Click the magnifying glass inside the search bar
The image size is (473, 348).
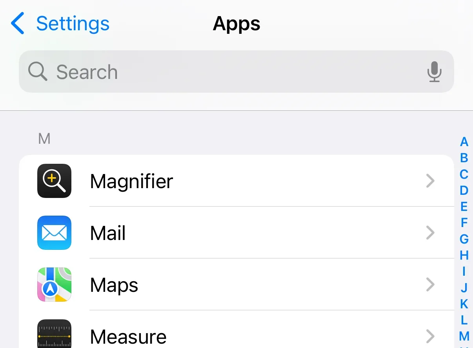37,71
